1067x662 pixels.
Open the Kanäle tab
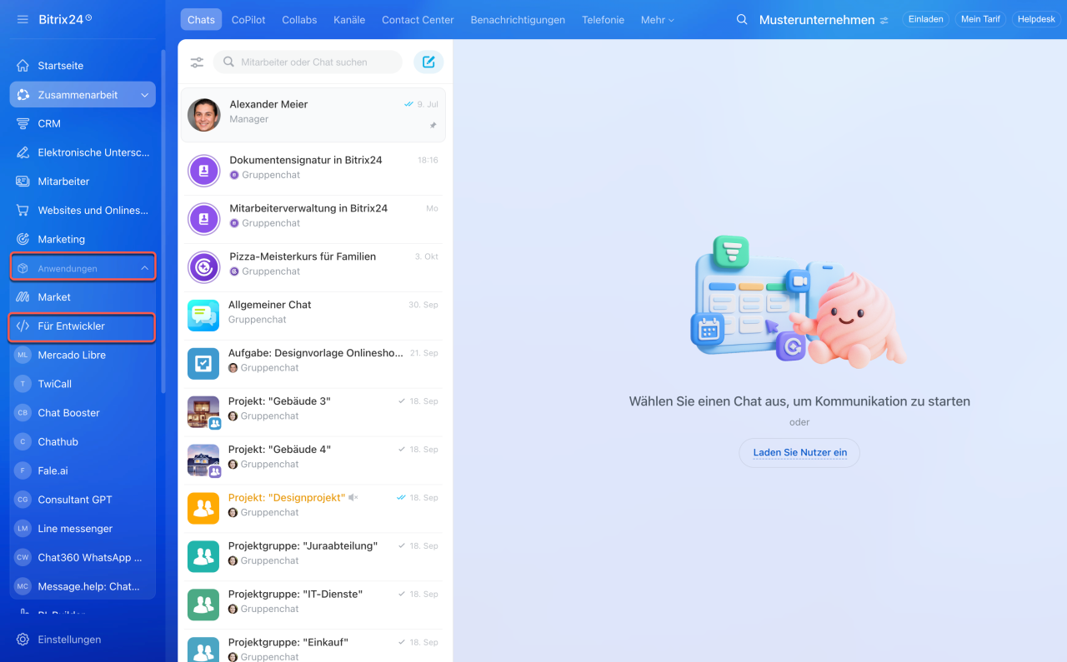pyautogui.click(x=349, y=20)
